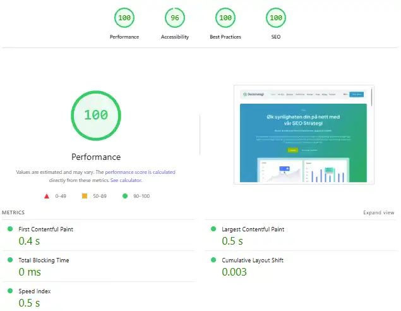Viewport: 401px width, 311px height.
Task: Click the red triangle 0–49 legend icon
Action: (47, 196)
